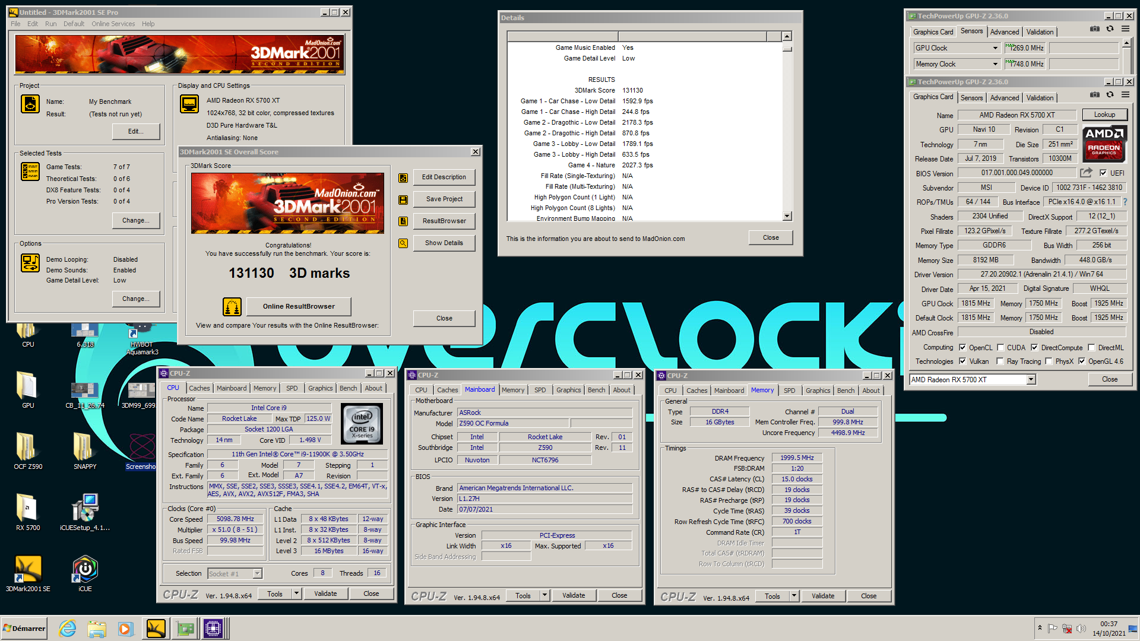Viewport: 1140px width, 641px height.
Task: Toggle the UEFI checkbox in GPU-Z
Action: (1103, 173)
